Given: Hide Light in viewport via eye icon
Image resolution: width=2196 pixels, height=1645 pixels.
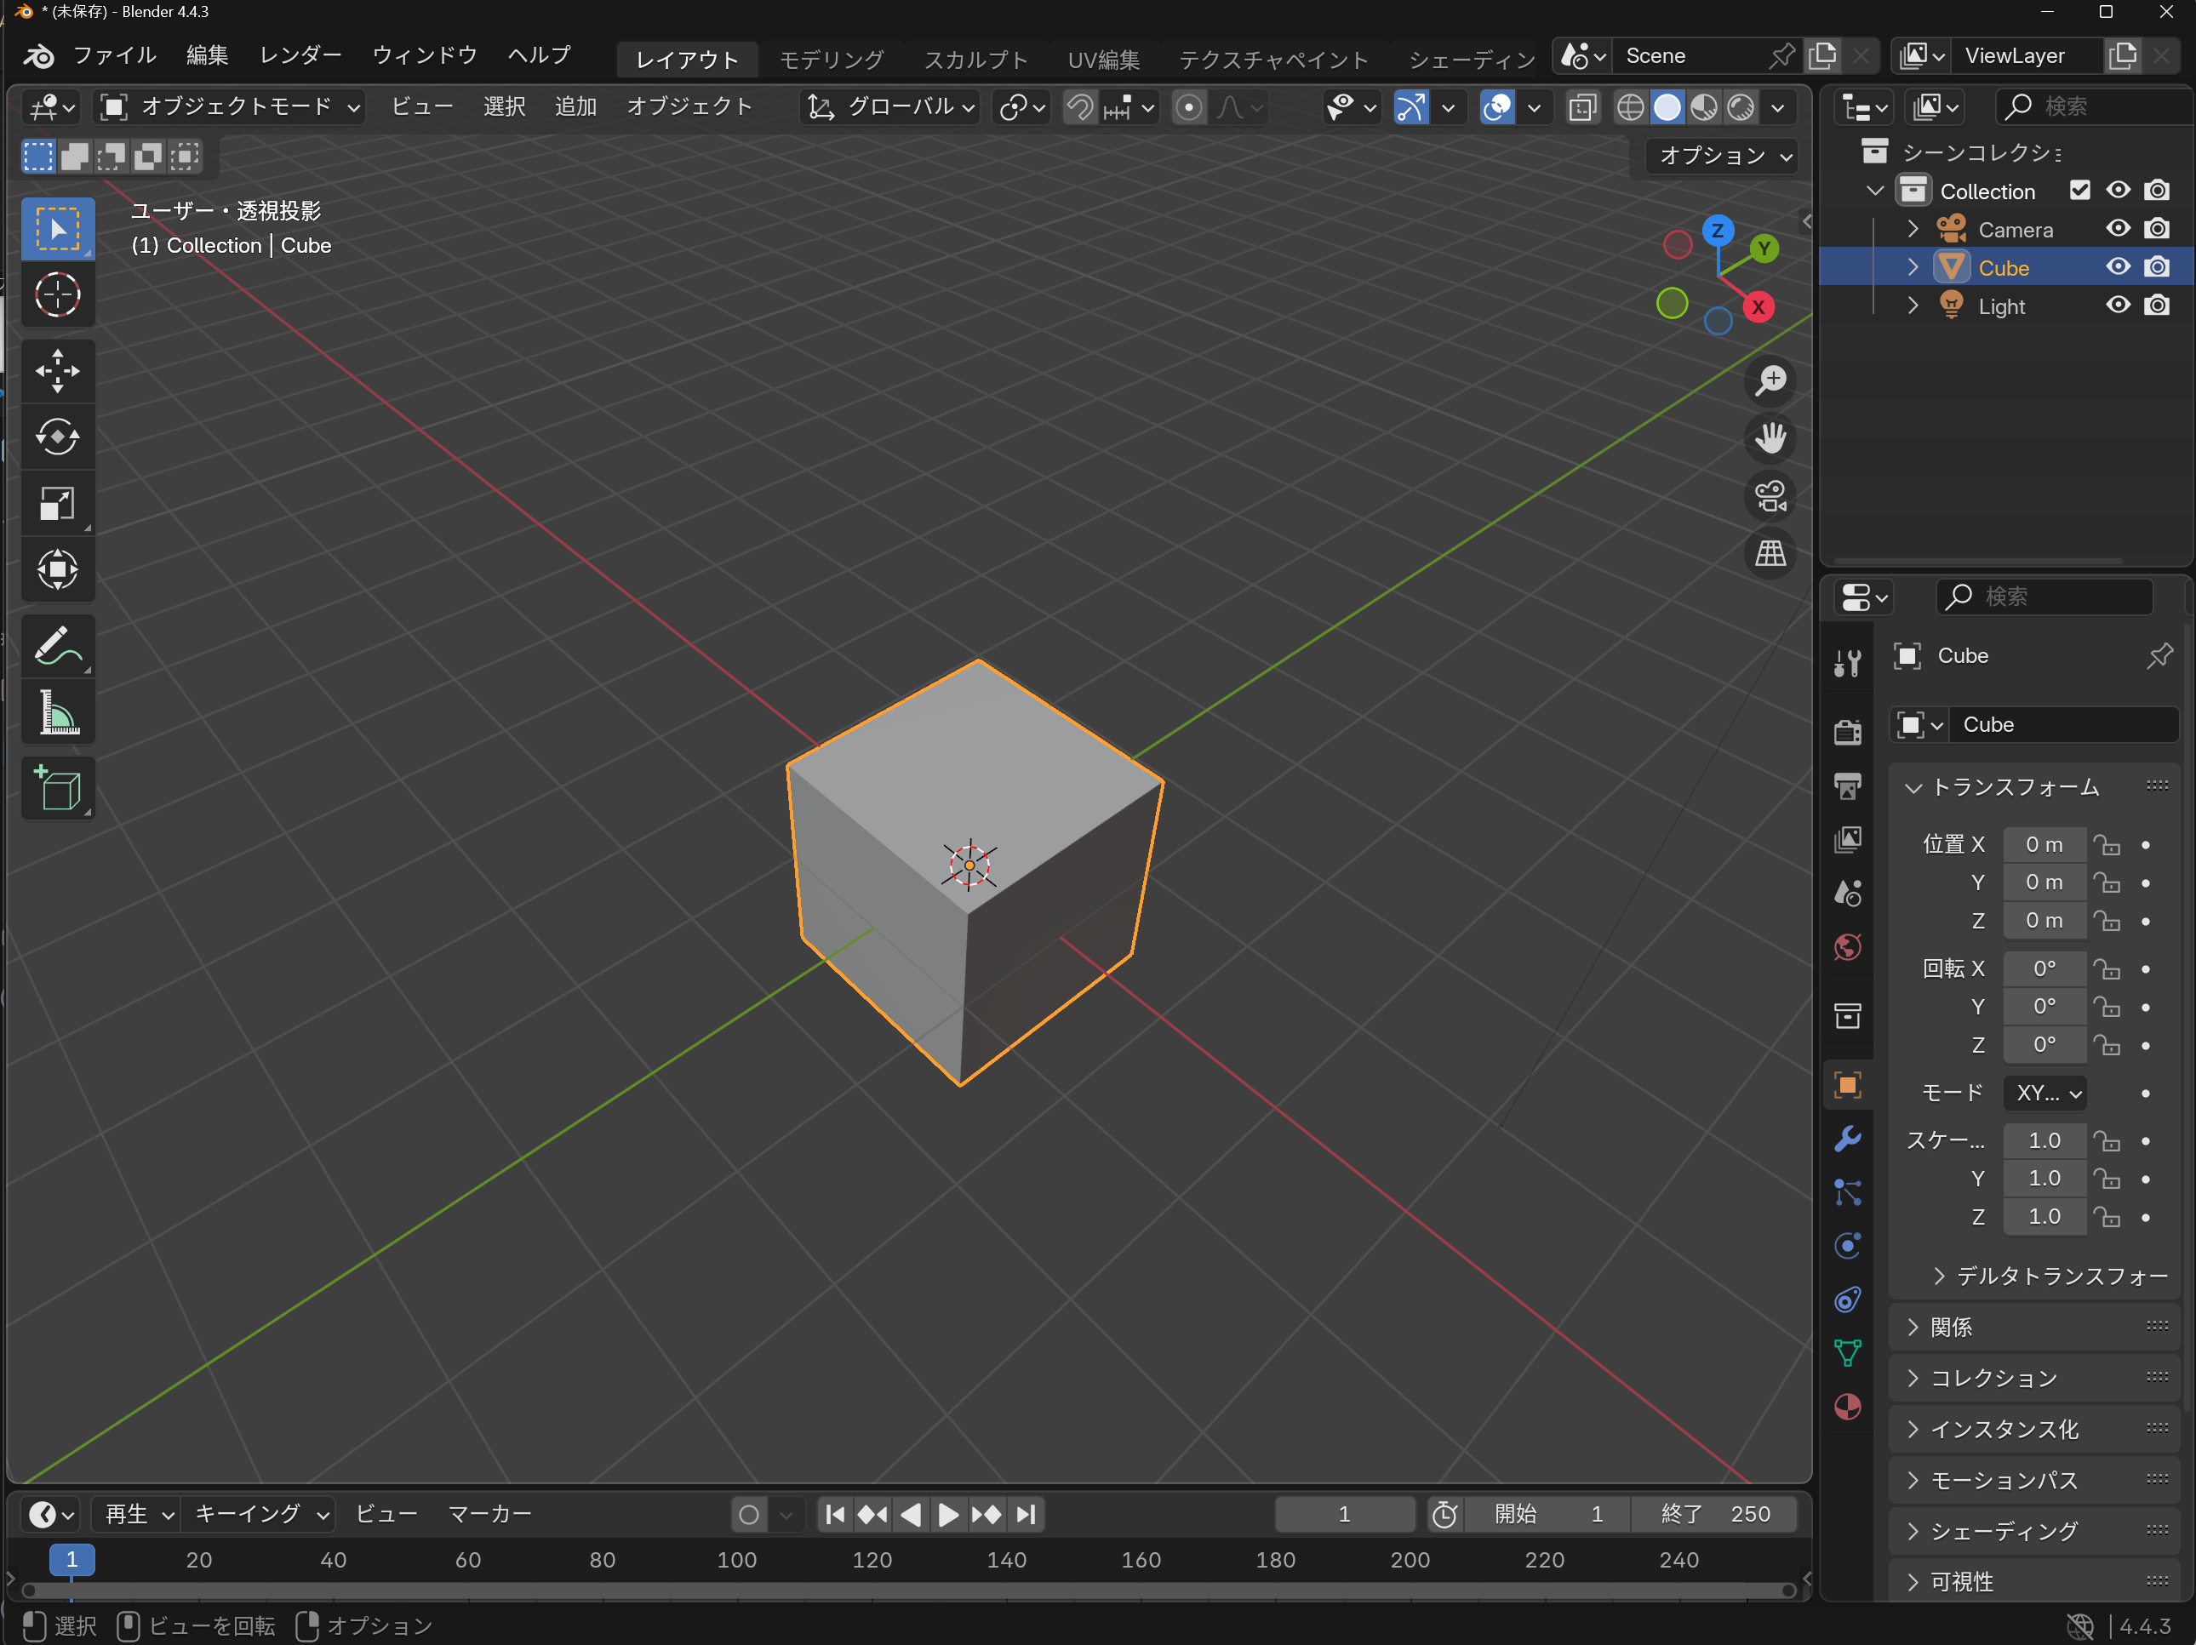Looking at the screenshot, I should (2118, 306).
